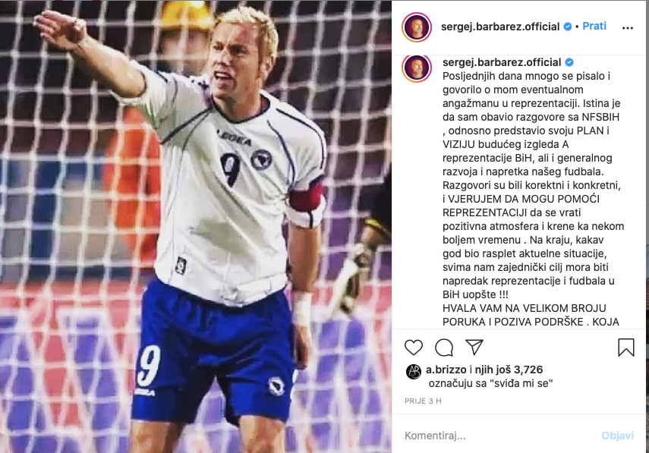
Task: Submit comment with Objavi button
Action: coord(617,436)
